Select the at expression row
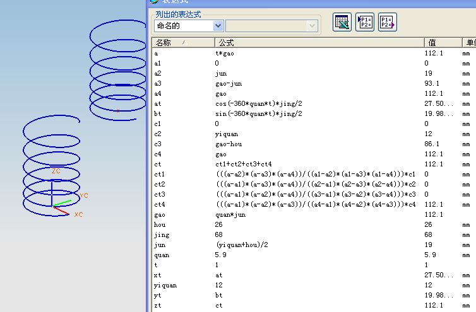Screen dimensions: 476x312 (314, 104)
